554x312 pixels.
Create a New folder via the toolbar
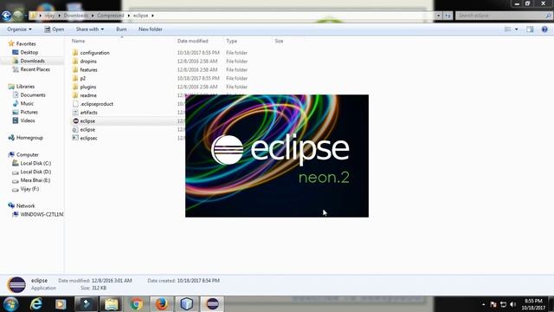tap(150, 29)
